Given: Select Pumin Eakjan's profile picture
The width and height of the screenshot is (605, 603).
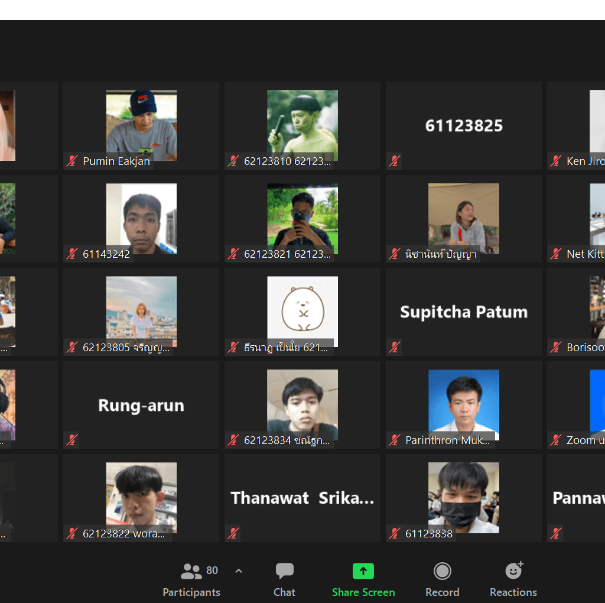Looking at the screenshot, I should pyautogui.click(x=141, y=125).
